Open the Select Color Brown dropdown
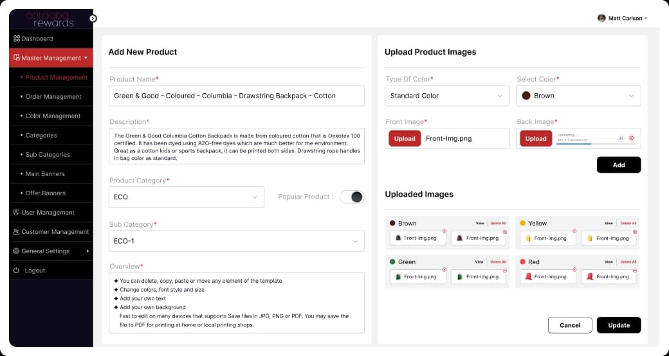Screen dimensions: 669x356 pyautogui.click(x=578, y=96)
